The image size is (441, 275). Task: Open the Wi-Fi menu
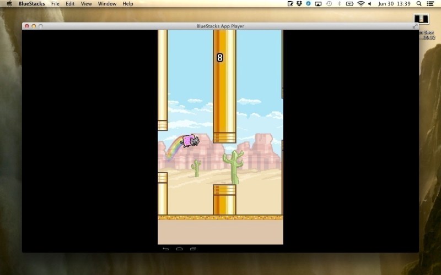tap(361, 4)
